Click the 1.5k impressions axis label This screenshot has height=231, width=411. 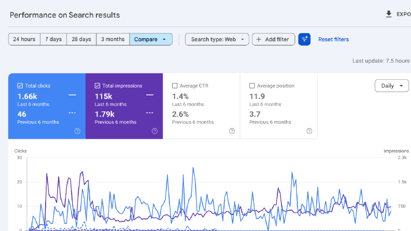coord(402,182)
